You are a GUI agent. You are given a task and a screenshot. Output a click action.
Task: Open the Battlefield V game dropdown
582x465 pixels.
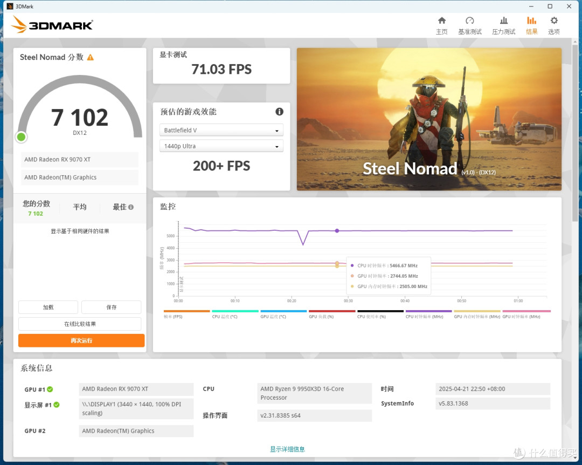221,130
